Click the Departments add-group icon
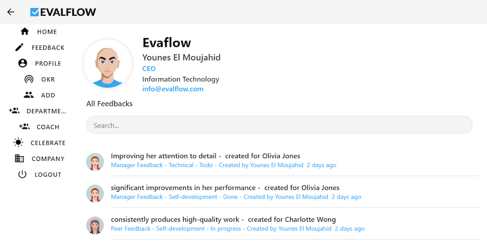This screenshot has height=243, width=487. (14, 111)
